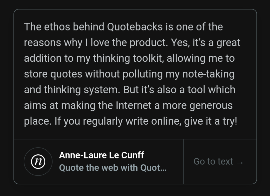Click author name Anne-Laure Le Cunff
The image size is (270, 196).
(x=101, y=155)
